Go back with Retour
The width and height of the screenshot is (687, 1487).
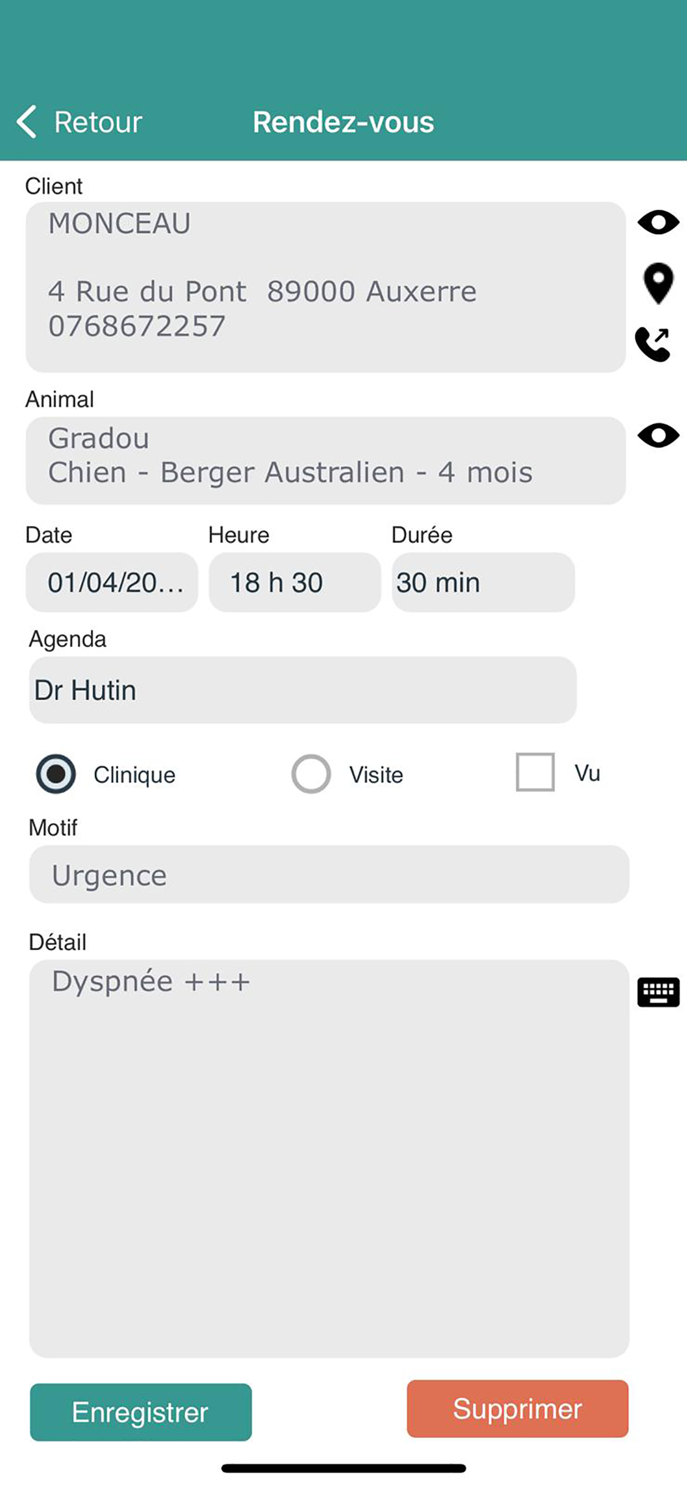click(x=98, y=122)
